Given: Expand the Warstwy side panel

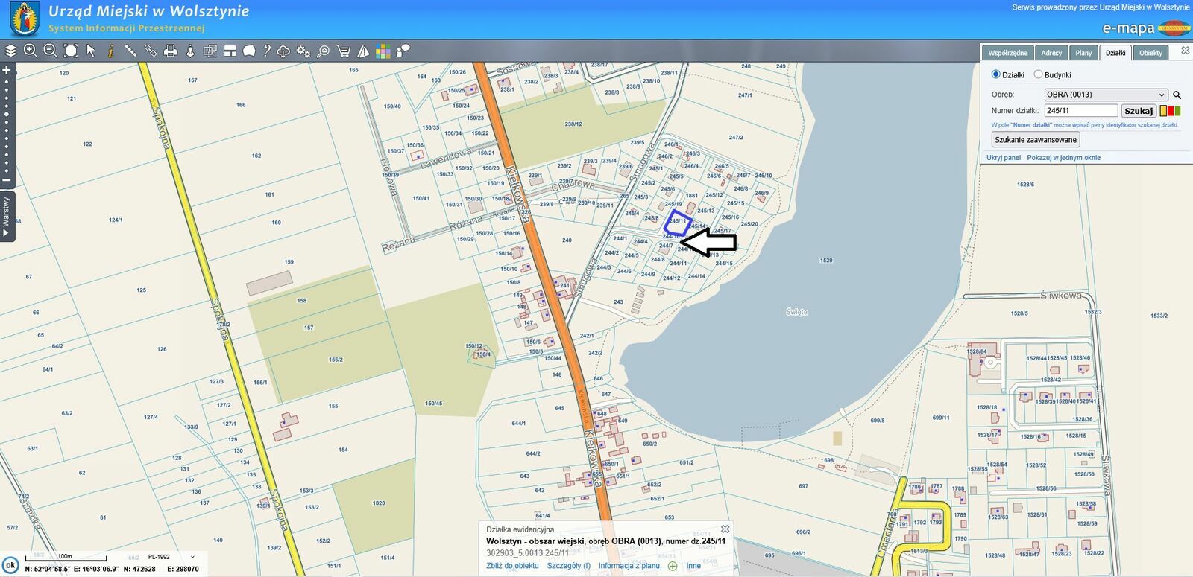Looking at the screenshot, I should pyautogui.click(x=7, y=216).
